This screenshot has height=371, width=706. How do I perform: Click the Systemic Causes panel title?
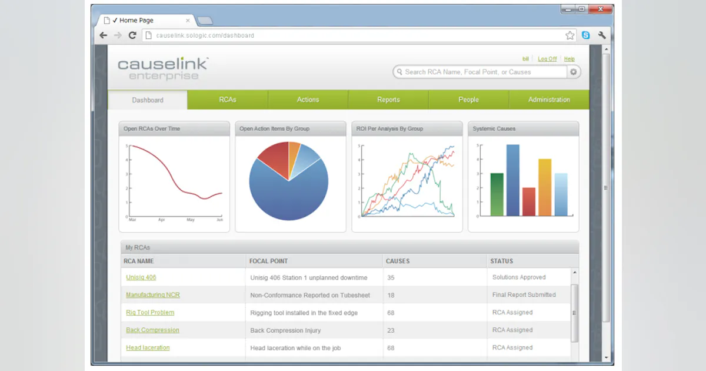coord(494,128)
